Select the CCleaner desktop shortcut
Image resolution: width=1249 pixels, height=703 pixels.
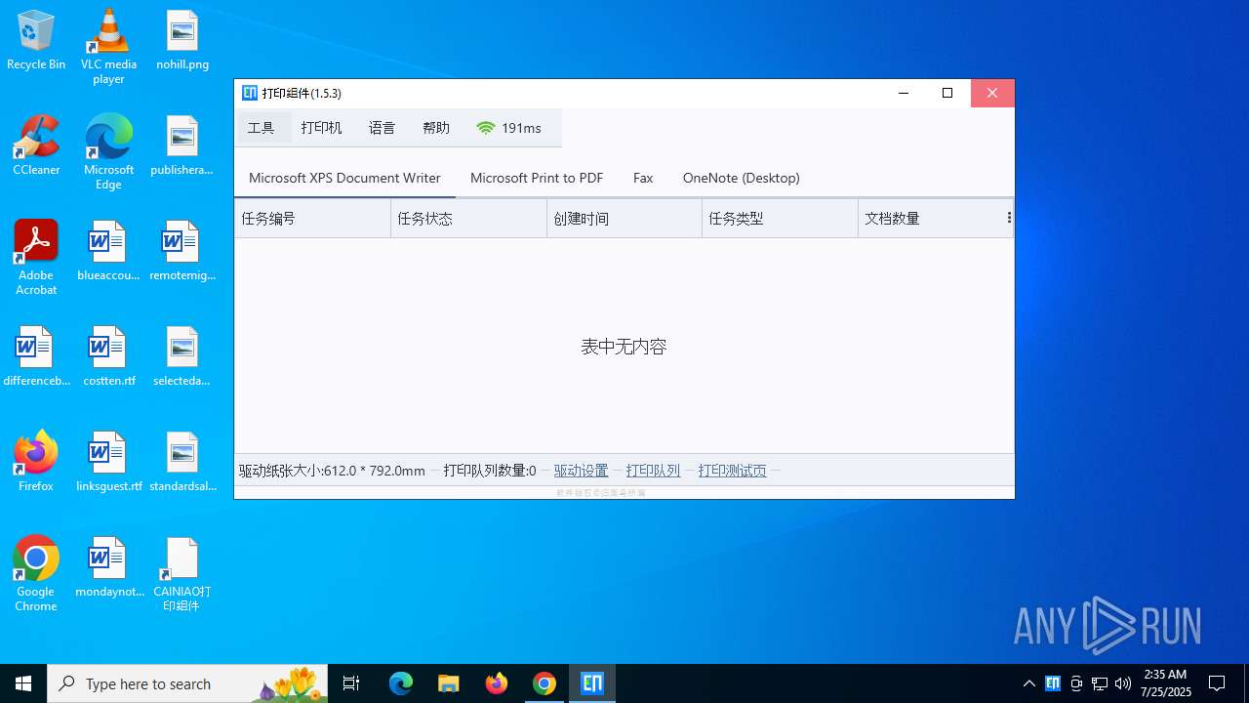click(36, 145)
